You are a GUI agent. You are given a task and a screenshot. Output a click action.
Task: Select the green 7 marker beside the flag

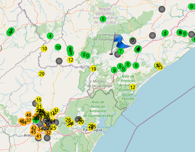[x=120, y=51]
